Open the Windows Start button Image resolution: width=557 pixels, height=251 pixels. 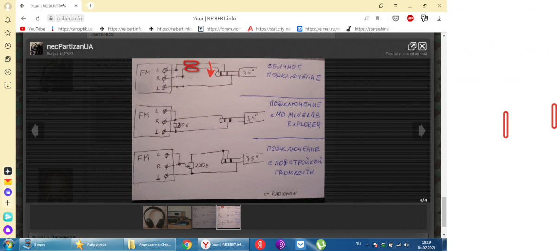(9, 244)
